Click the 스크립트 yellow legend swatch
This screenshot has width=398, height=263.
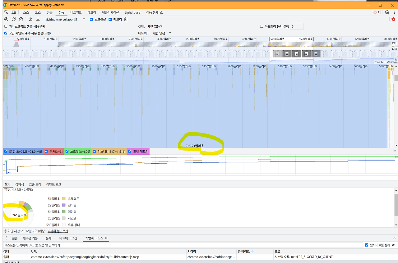[64, 198]
